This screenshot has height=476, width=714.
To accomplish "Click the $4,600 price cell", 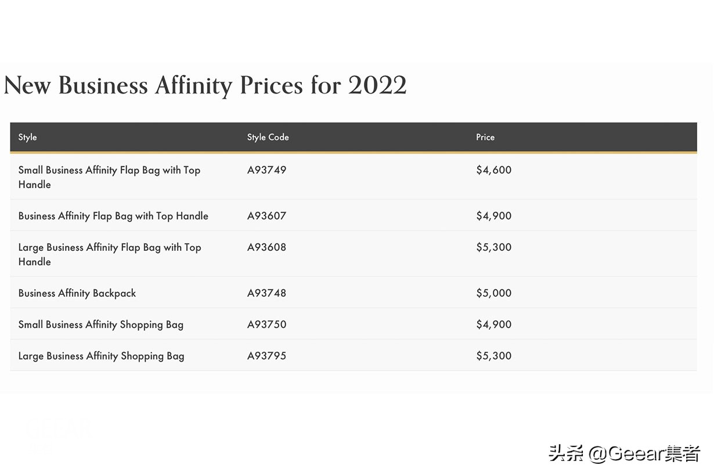I will tap(493, 170).
